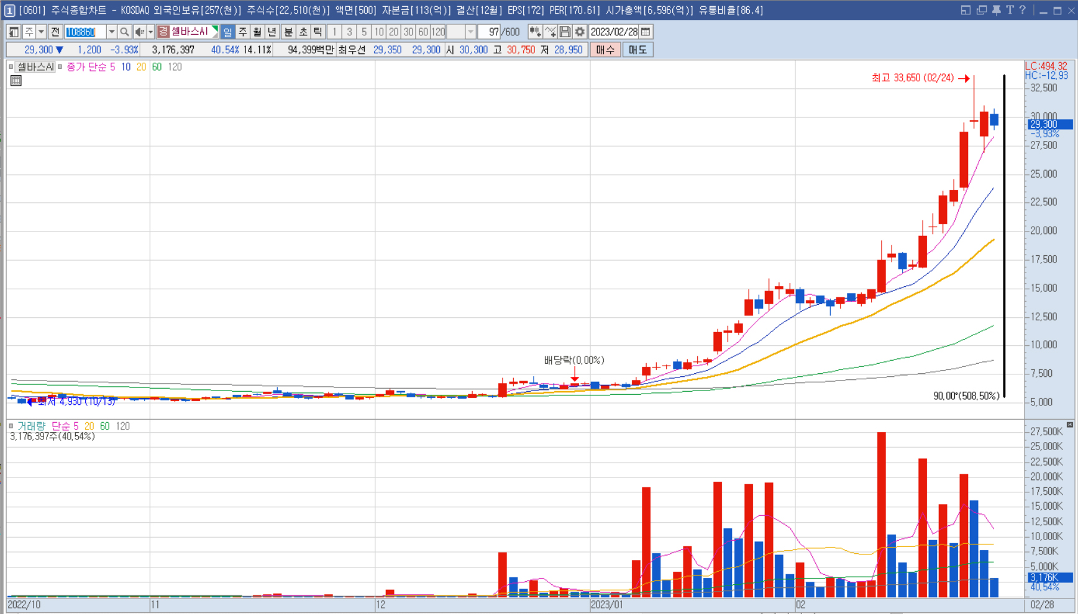Expand the dropdown next to 주 button
The height and width of the screenshot is (614, 1078).
tap(41, 32)
